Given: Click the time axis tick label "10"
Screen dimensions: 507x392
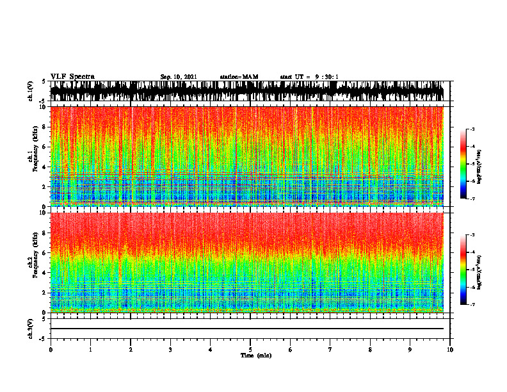Looking at the screenshot, I should [x=450, y=350].
